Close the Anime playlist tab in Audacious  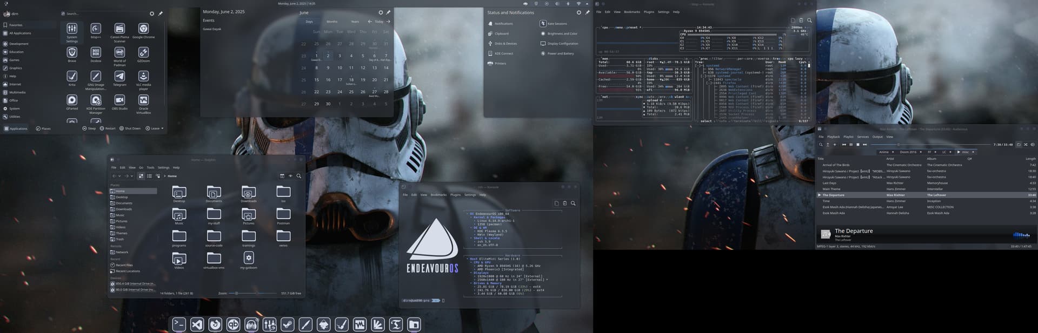coord(893,152)
